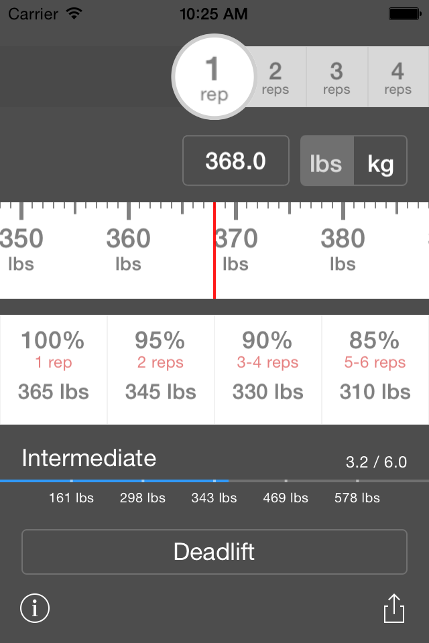
Task: Select the 3 reps option
Action: pyautogui.click(x=337, y=76)
